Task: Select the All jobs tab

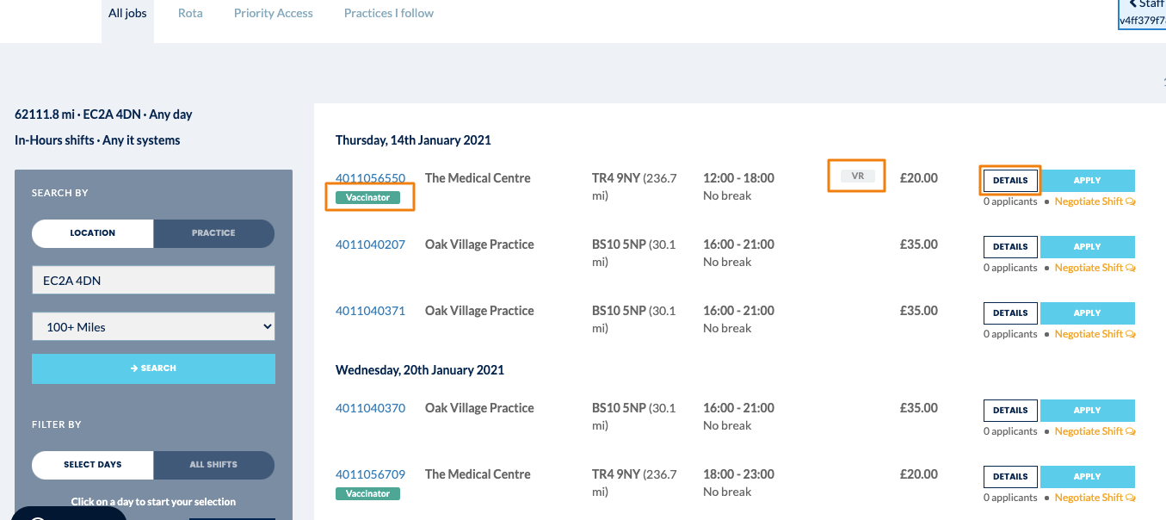Action: [127, 13]
